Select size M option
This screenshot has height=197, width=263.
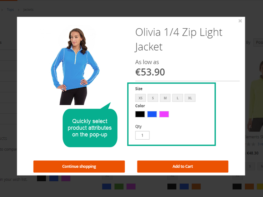(165, 98)
